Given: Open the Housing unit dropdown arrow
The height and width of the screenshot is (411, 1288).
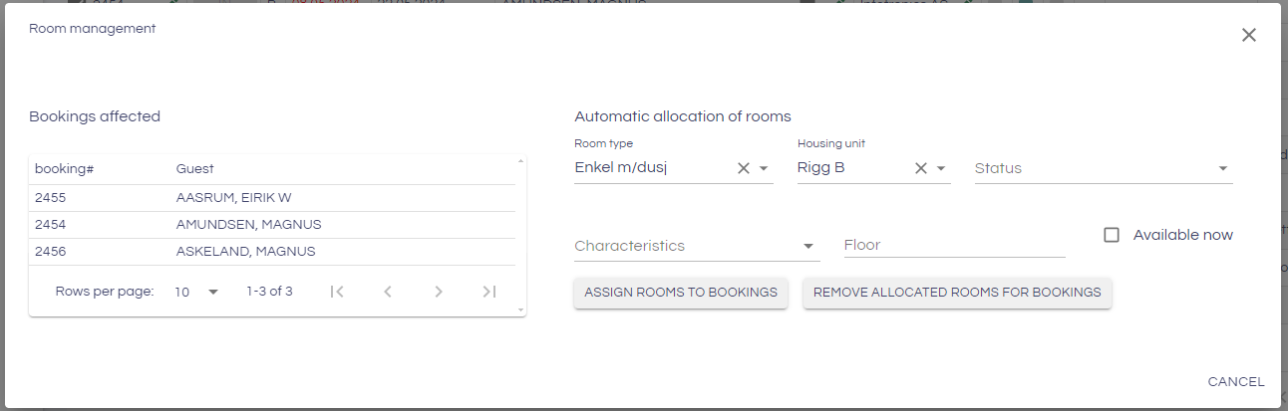Looking at the screenshot, I should pyautogui.click(x=941, y=168).
